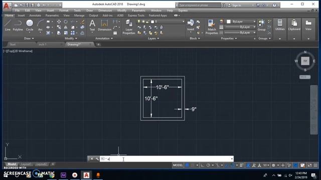The image size is (321, 180).
Task: Switch to the Layout1 tab
Action: coord(26,164)
